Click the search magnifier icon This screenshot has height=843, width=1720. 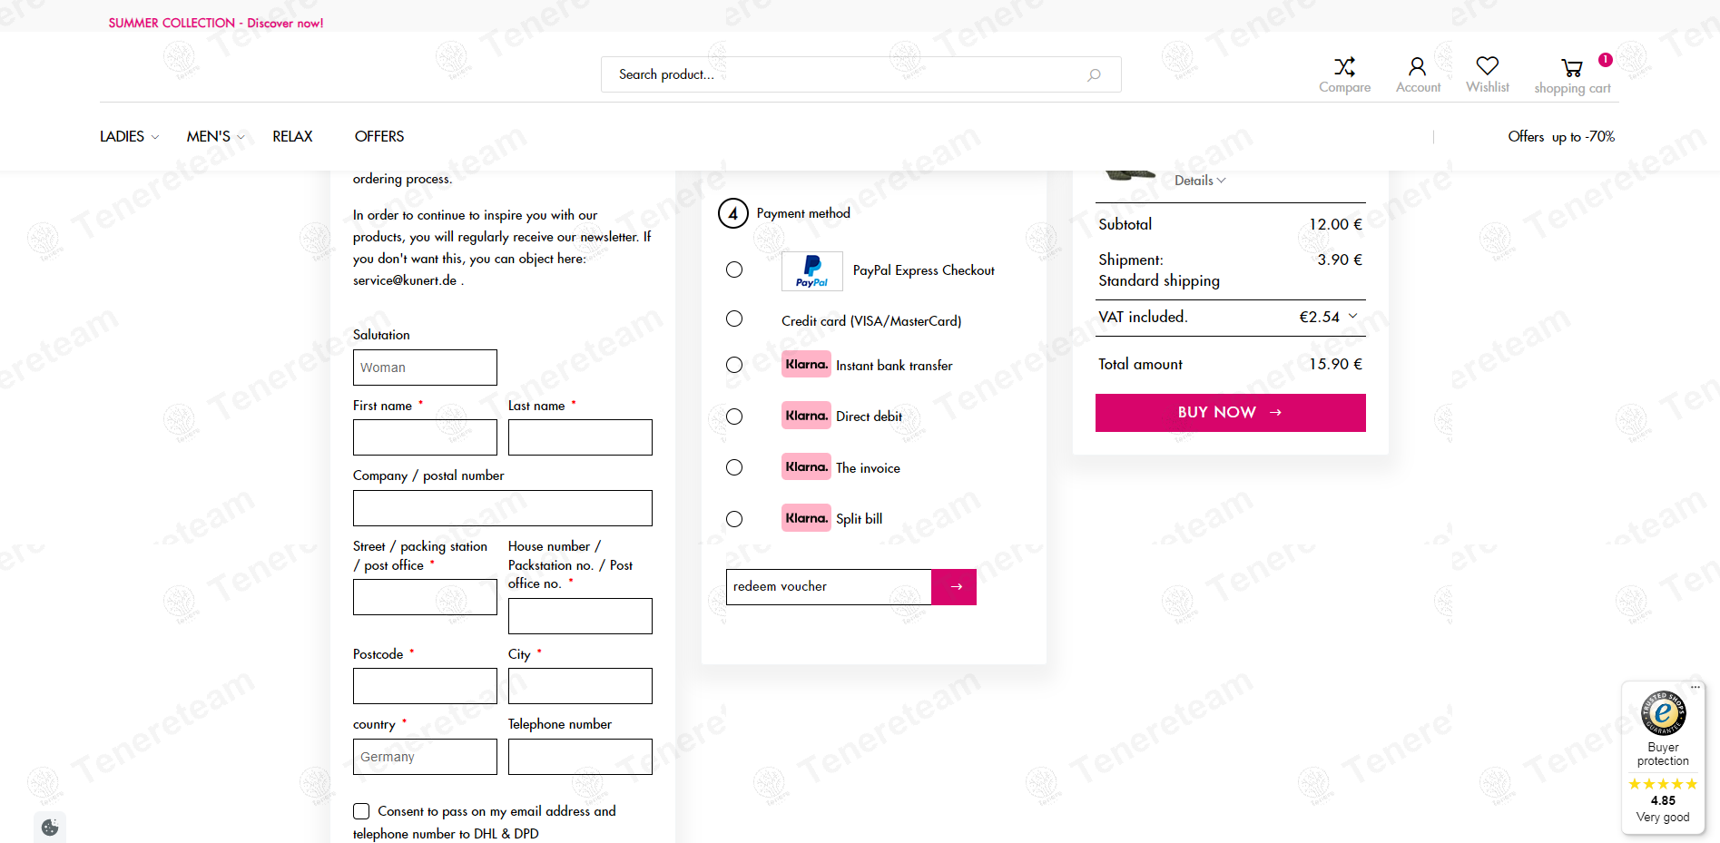1094,74
